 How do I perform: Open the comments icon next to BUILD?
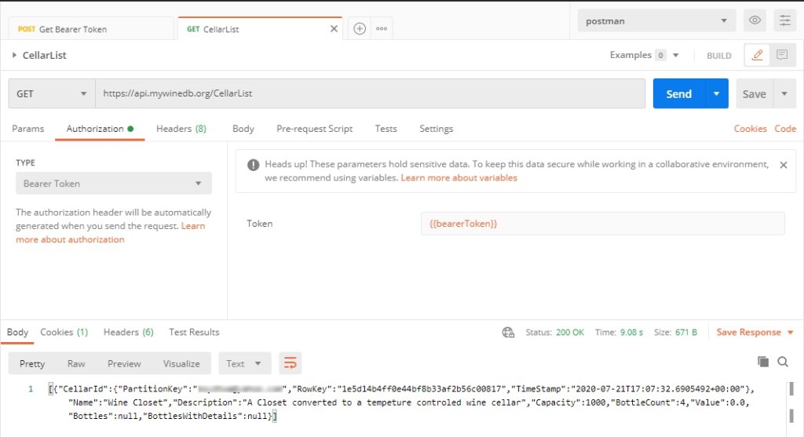pyautogui.click(x=782, y=55)
